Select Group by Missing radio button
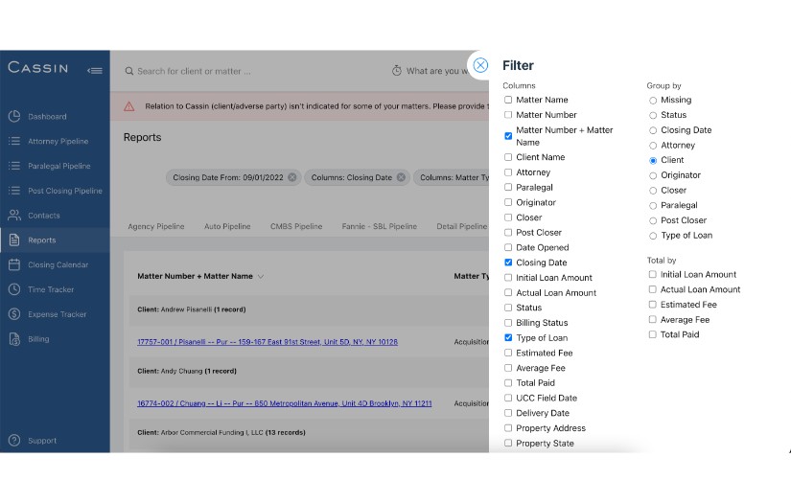The image size is (791, 503). [653, 101]
